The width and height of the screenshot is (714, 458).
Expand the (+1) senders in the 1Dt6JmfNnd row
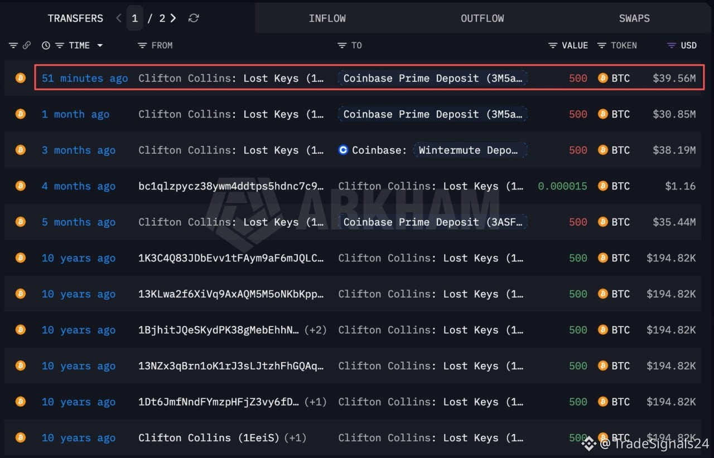click(x=315, y=402)
